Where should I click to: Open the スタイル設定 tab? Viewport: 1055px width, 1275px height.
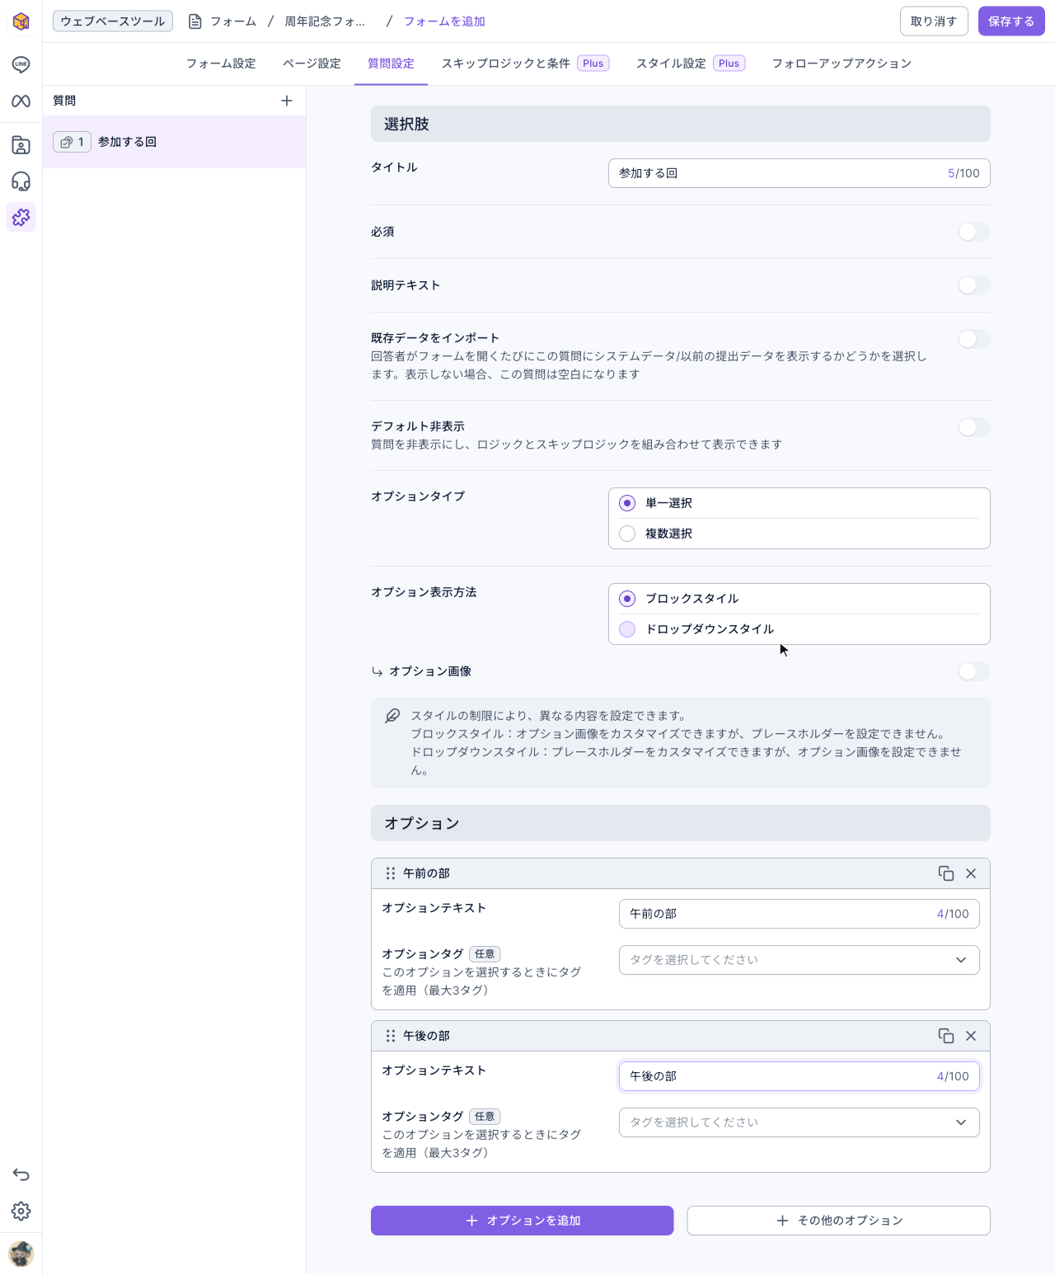click(x=690, y=64)
